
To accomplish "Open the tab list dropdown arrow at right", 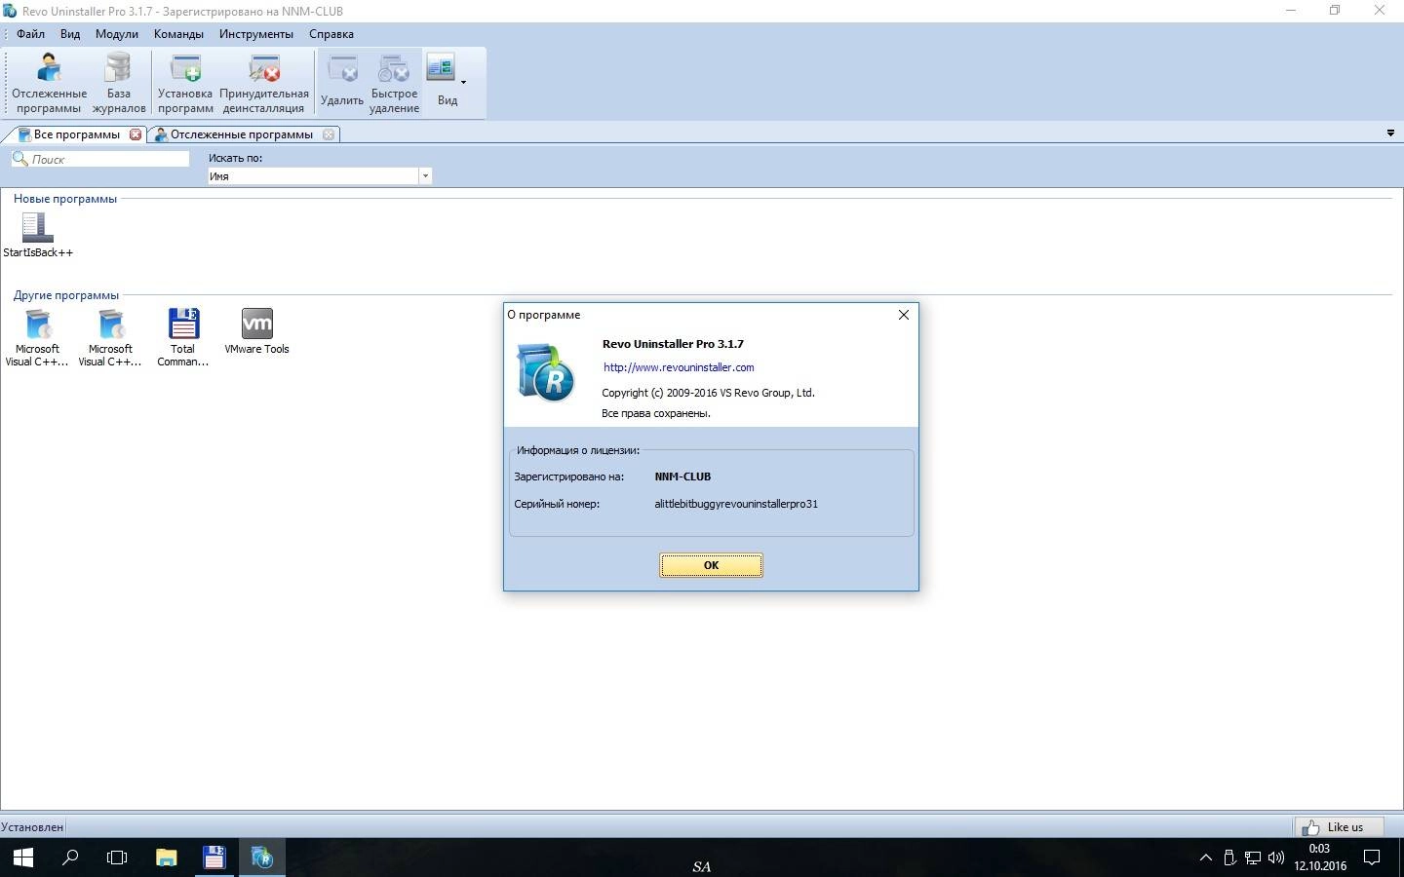I will point(1390,133).
